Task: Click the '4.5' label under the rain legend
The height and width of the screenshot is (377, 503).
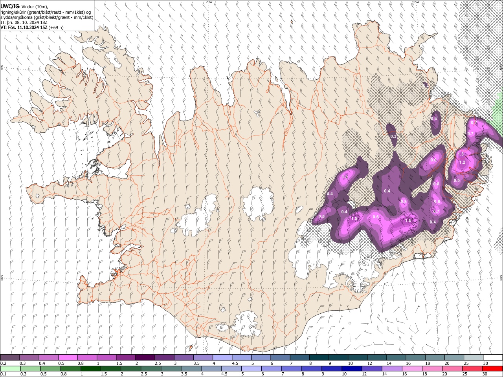Action: point(224,374)
